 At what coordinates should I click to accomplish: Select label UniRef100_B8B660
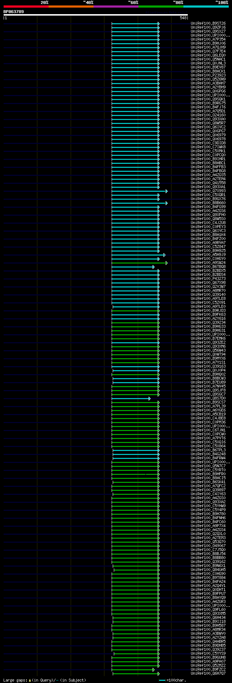point(208,203)
